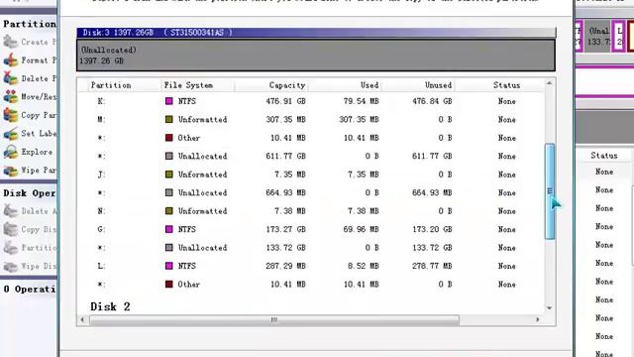Click the Create Partition icon in sidebar
The image size is (634, 357).
click(x=11, y=42)
